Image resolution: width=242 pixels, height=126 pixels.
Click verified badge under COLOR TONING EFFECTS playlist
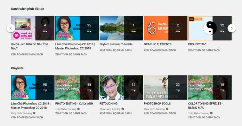[x=211, y=113]
